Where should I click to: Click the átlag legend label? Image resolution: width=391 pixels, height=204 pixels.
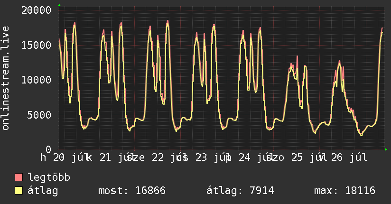click(43, 191)
